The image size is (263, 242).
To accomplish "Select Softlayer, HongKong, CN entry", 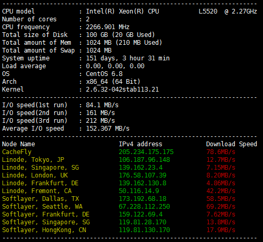I will (x=119, y=230).
